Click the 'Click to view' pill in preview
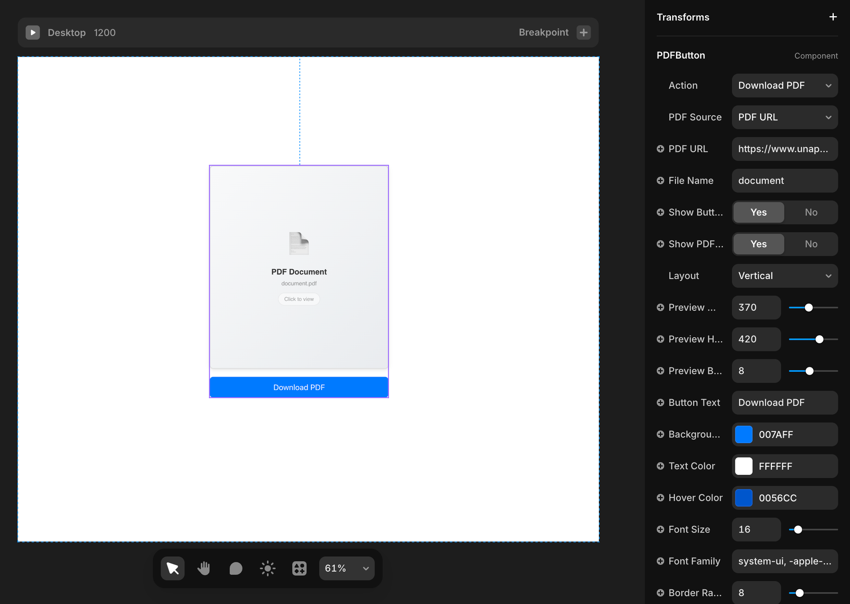850x604 pixels. click(x=299, y=299)
